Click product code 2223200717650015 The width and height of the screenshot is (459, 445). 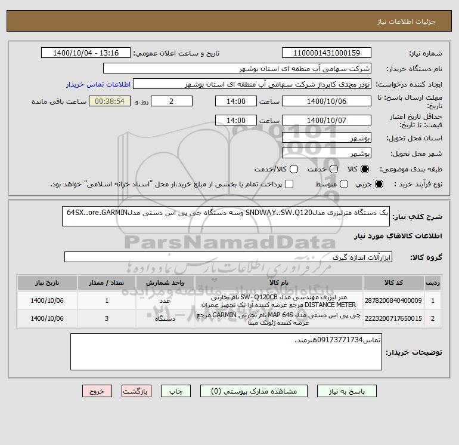click(393, 318)
